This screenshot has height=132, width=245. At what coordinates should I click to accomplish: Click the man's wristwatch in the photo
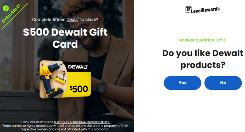102,87
